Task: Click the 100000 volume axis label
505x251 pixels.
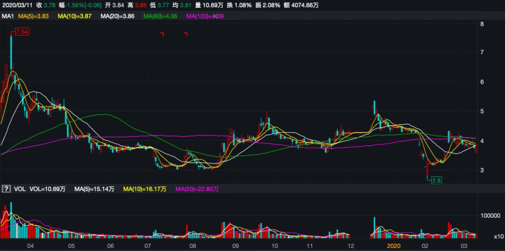Action: [x=490, y=215]
